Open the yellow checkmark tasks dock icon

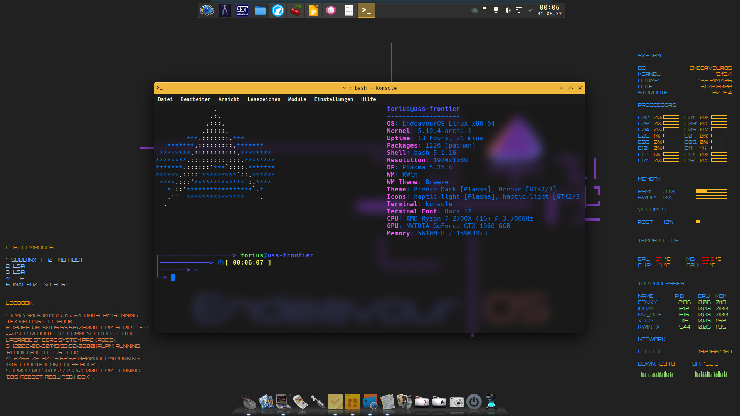[x=335, y=402]
